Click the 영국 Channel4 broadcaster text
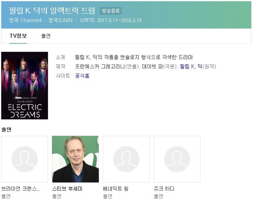Screen dimensions: 253x203 pyautogui.click(x=25, y=21)
